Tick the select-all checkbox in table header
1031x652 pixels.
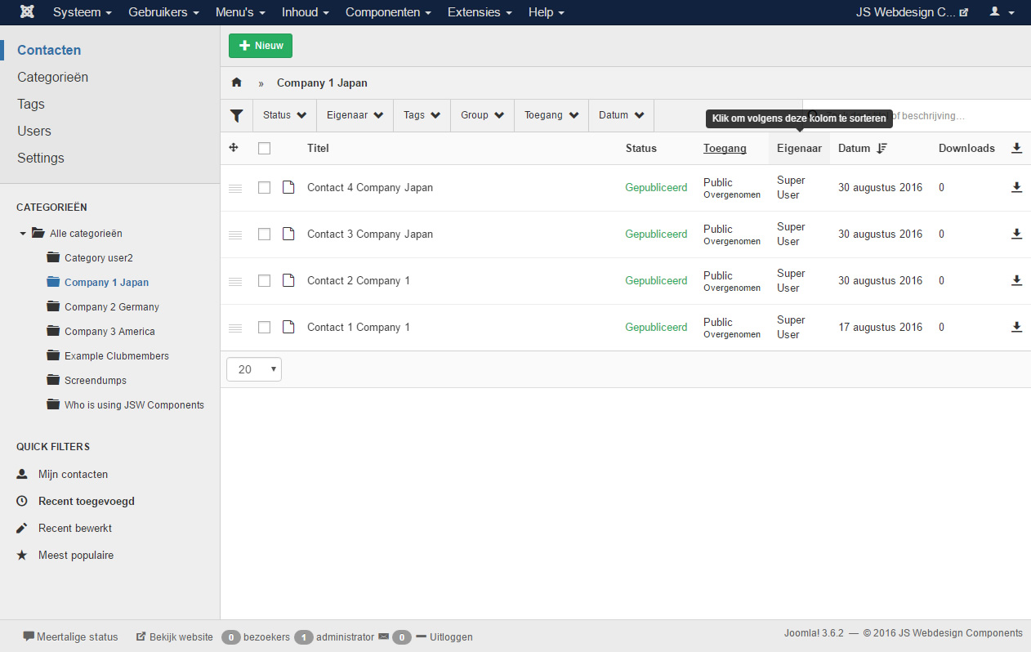click(x=264, y=148)
